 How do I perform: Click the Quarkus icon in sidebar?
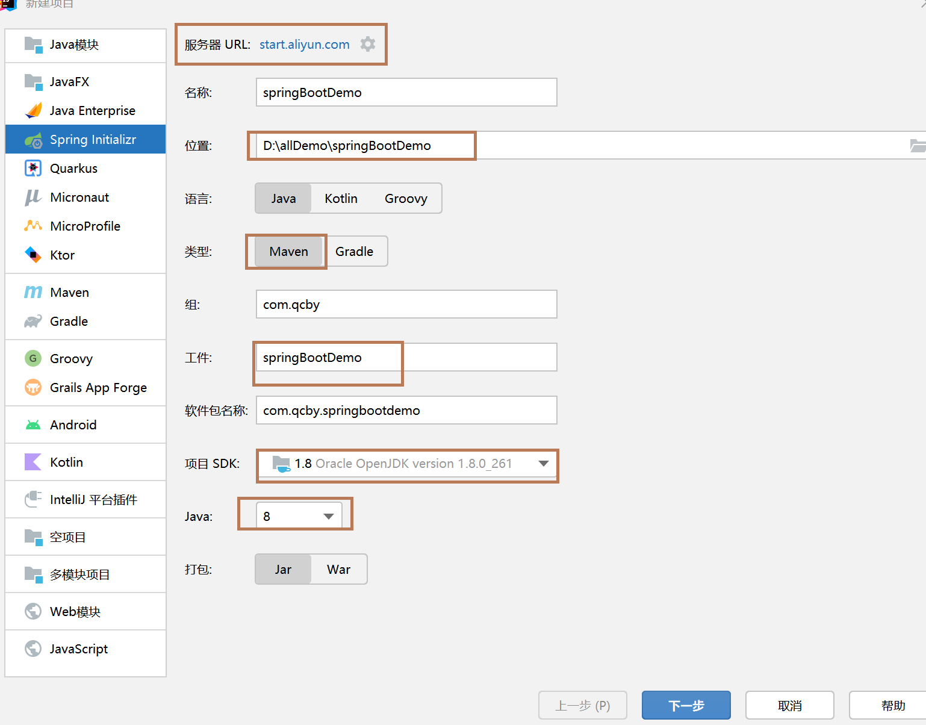33,169
